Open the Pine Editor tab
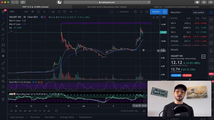 tap(50, 117)
